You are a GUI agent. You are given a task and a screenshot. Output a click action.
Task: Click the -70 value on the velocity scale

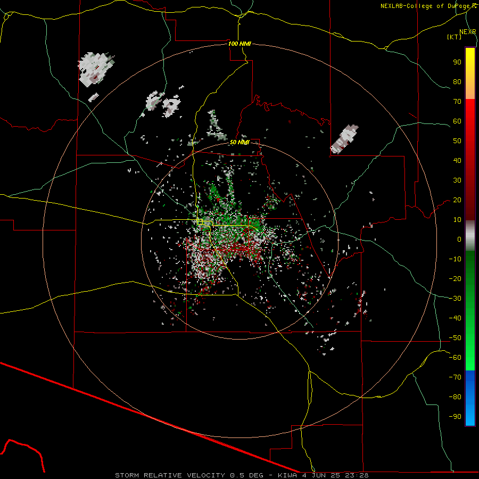[455, 377]
